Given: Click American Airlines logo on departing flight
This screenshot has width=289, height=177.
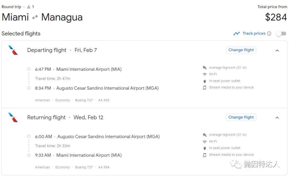Looking at the screenshot, I should tap(13, 50).
